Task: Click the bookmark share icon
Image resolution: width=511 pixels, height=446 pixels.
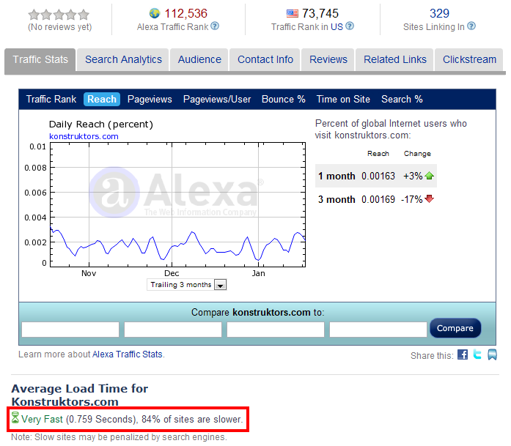Action: 492,354
